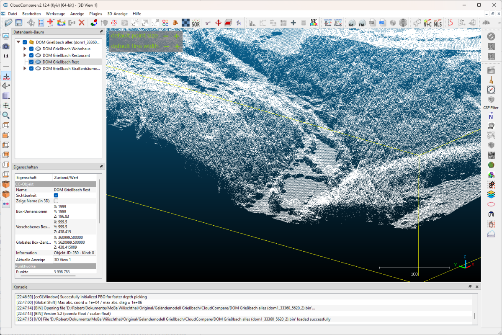Viewport: 502px width, 335px height.
Task: Uncheck the Sichtbarkeit checkbox
Action: [56, 196]
